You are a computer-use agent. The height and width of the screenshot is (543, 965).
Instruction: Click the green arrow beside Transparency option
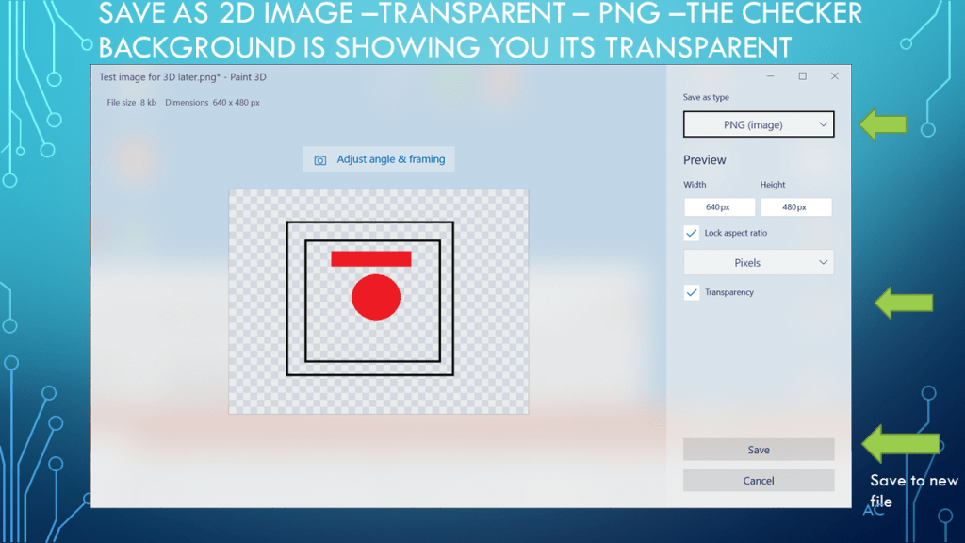pyautogui.click(x=904, y=303)
